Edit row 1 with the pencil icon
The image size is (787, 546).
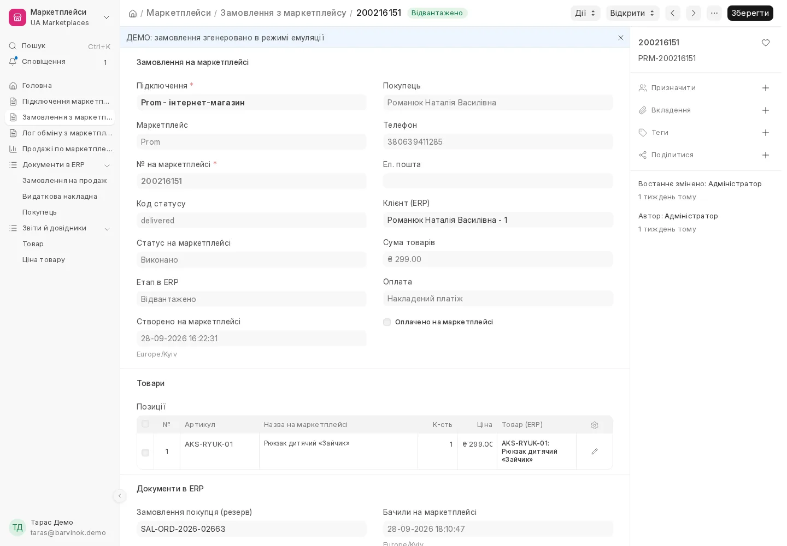tap(595, 452)
